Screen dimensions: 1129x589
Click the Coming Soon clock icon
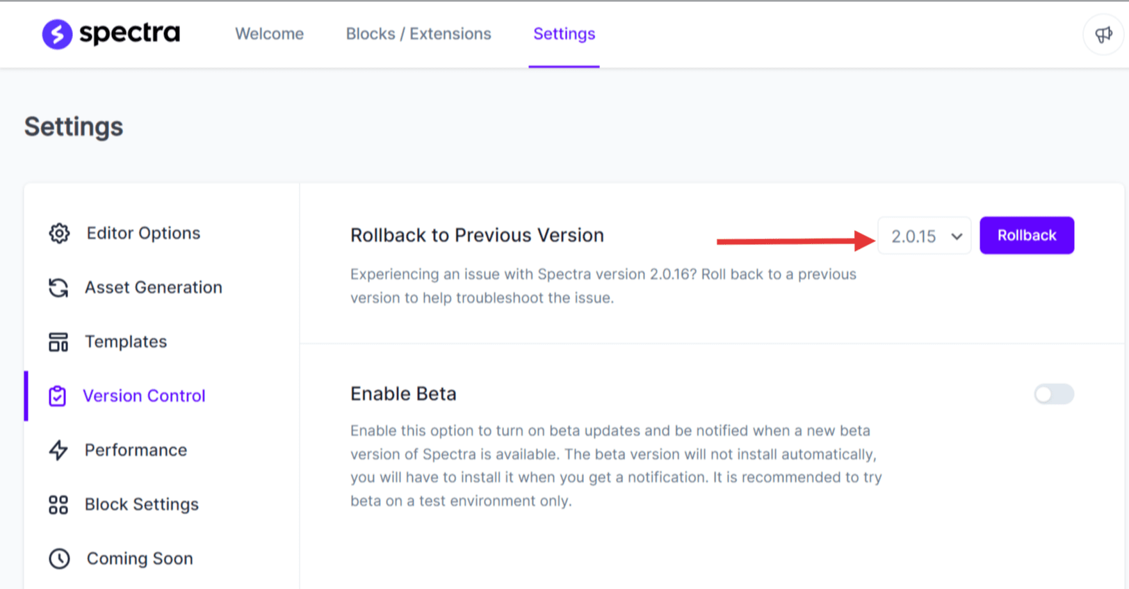coord(59,559)
